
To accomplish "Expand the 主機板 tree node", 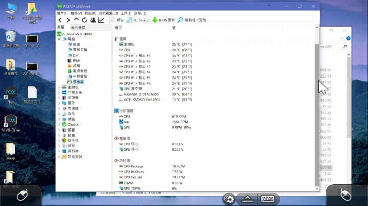I will pos(59,87).
